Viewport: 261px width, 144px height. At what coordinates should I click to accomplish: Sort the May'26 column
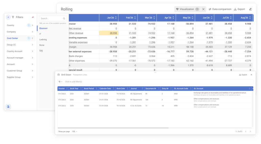point(192,18)
